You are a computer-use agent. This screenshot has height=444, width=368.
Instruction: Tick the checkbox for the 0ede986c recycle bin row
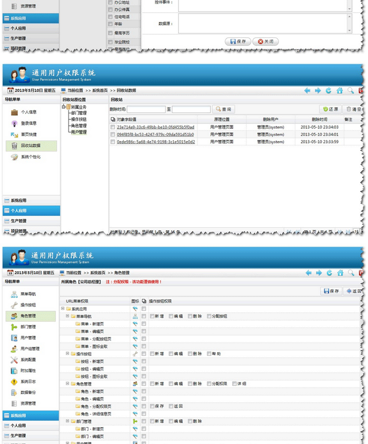pos(113,142)
